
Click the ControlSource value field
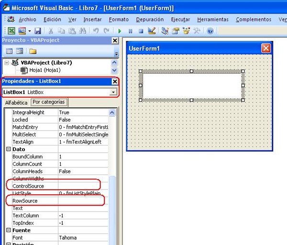[x=83, y=186]
